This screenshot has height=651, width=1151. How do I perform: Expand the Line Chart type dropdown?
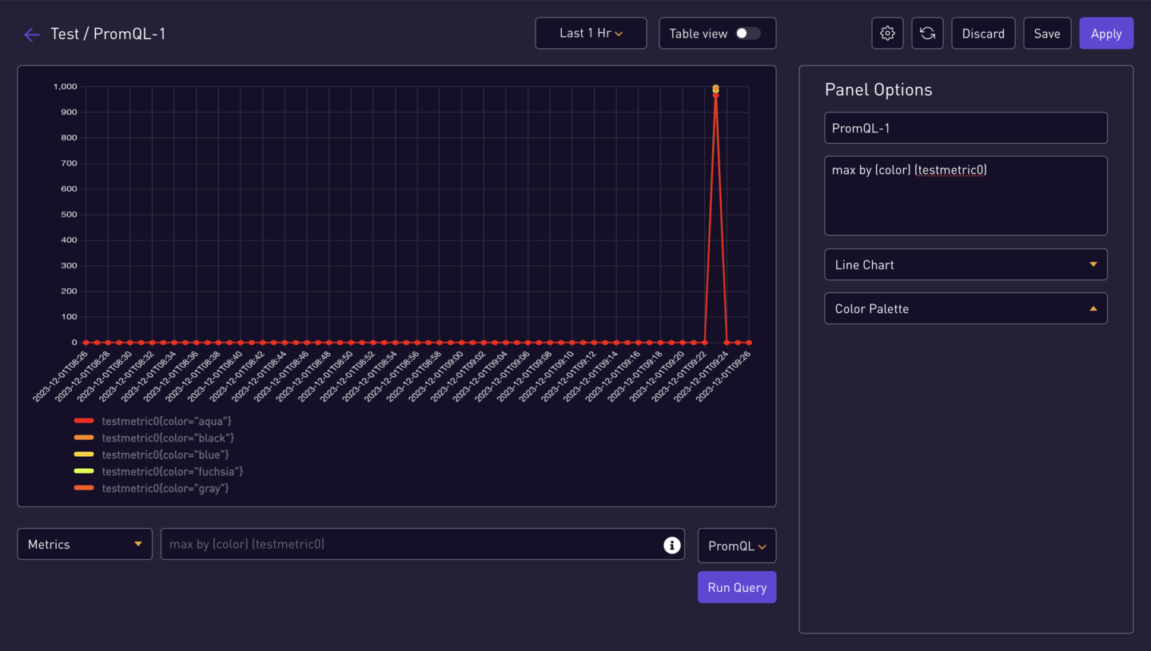(x=966, y=264)
